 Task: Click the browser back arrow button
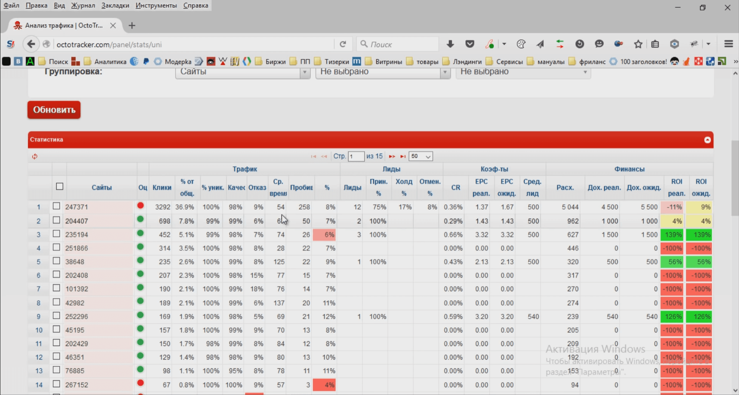tap(31, 44)
